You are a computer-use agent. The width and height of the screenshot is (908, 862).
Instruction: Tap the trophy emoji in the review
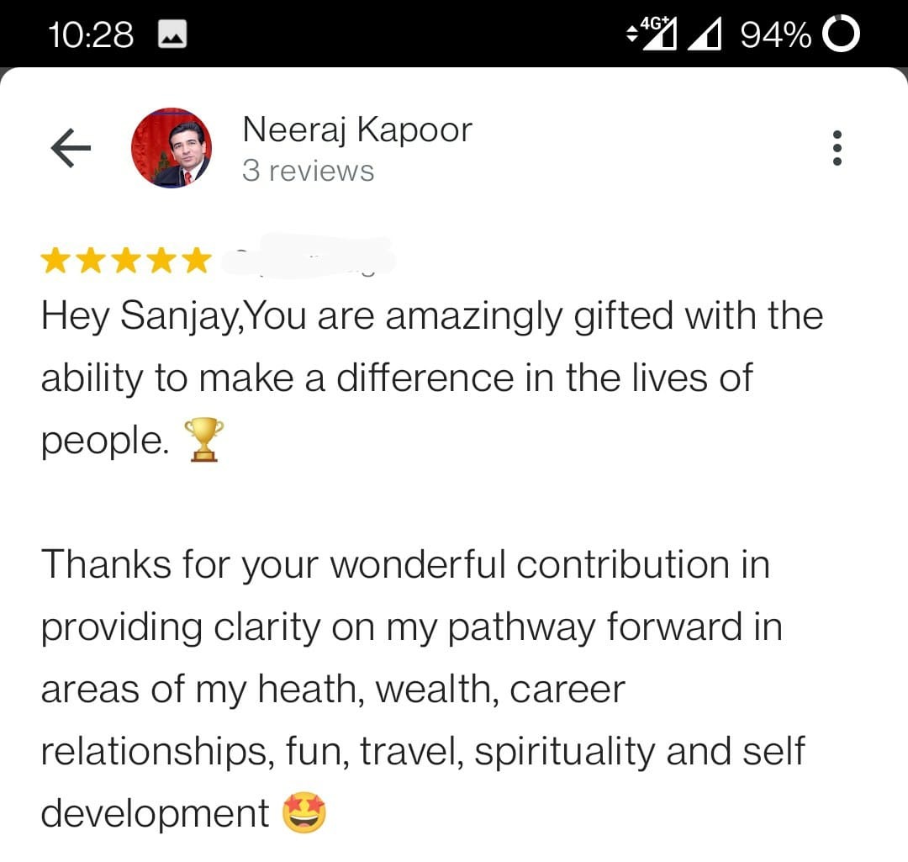tap(203, 440)
